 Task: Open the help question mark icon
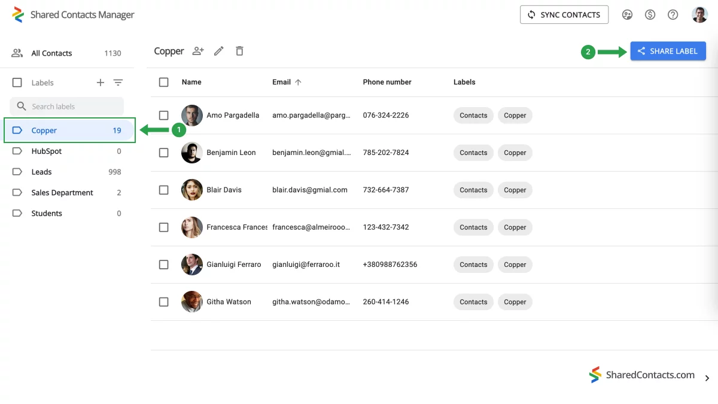point(673,15)
